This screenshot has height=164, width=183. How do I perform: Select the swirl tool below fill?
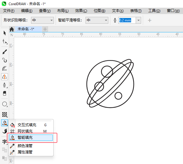pos(5,131)
